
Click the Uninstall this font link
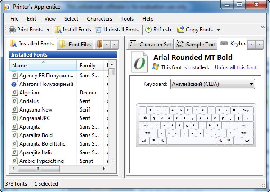coord(235,67)
